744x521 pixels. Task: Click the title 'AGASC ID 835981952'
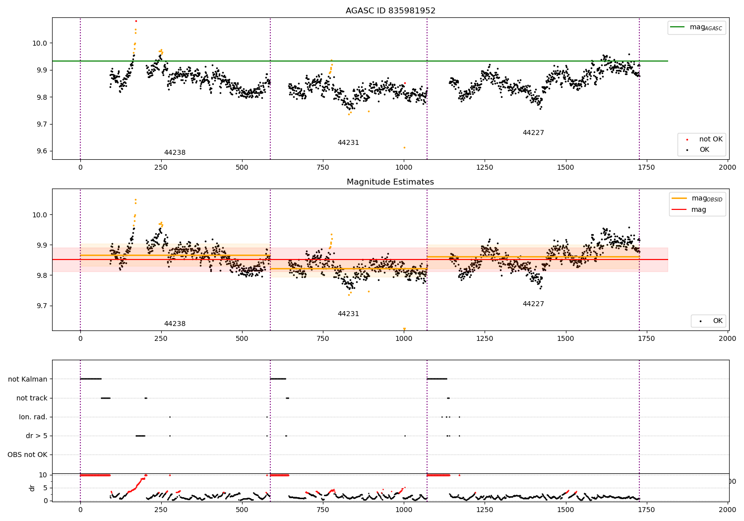390,11
